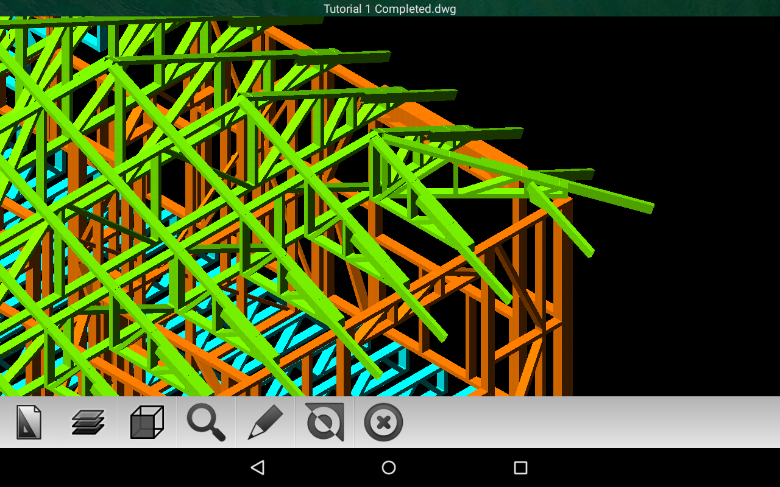Tap the lower end of the rightmost green rafter
Screen dimensions: 780x487
[x=587, y=251]
